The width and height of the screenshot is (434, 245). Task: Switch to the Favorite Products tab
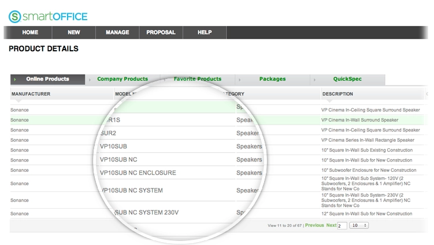pos(198,79)
